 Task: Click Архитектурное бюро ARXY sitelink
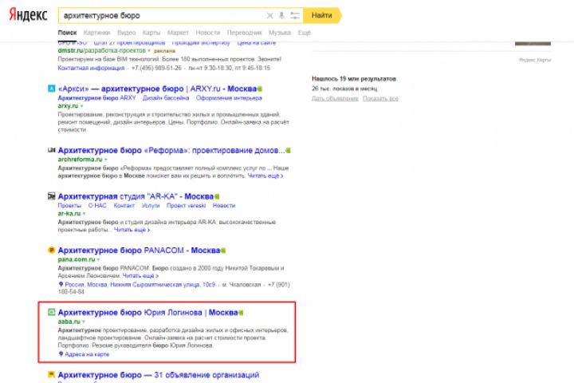click(x=96, y=98)
